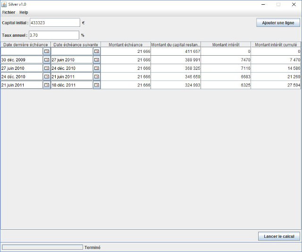Image resolution: width=302 pixels, height=252 pixels.
Task: Focus the Taux annuel field
Action: (54, 35)
